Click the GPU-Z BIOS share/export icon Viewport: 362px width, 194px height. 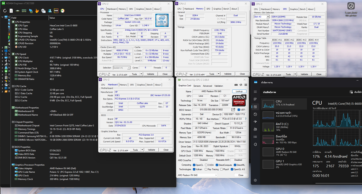pyautogui.click(x=233, y=110)
